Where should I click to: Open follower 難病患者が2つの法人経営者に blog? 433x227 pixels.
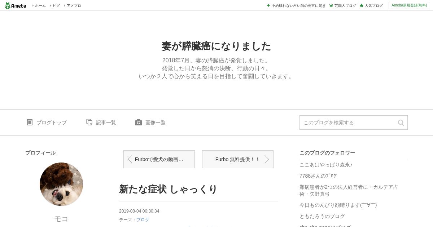click(349, 191)
